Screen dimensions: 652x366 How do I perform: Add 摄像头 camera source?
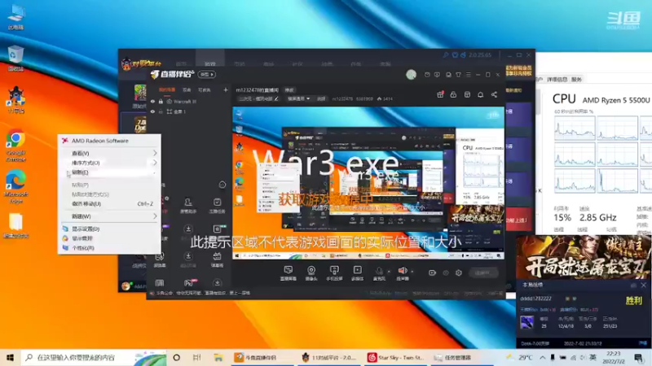(311, 273)
